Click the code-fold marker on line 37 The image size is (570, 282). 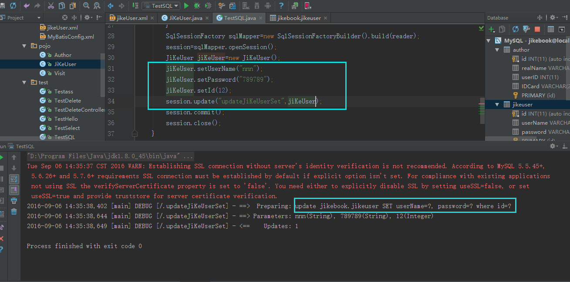click(x=135, y=133)
